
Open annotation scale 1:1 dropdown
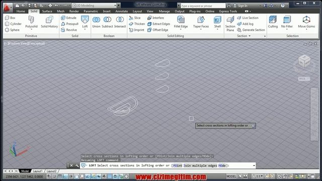tap(258, 176)
